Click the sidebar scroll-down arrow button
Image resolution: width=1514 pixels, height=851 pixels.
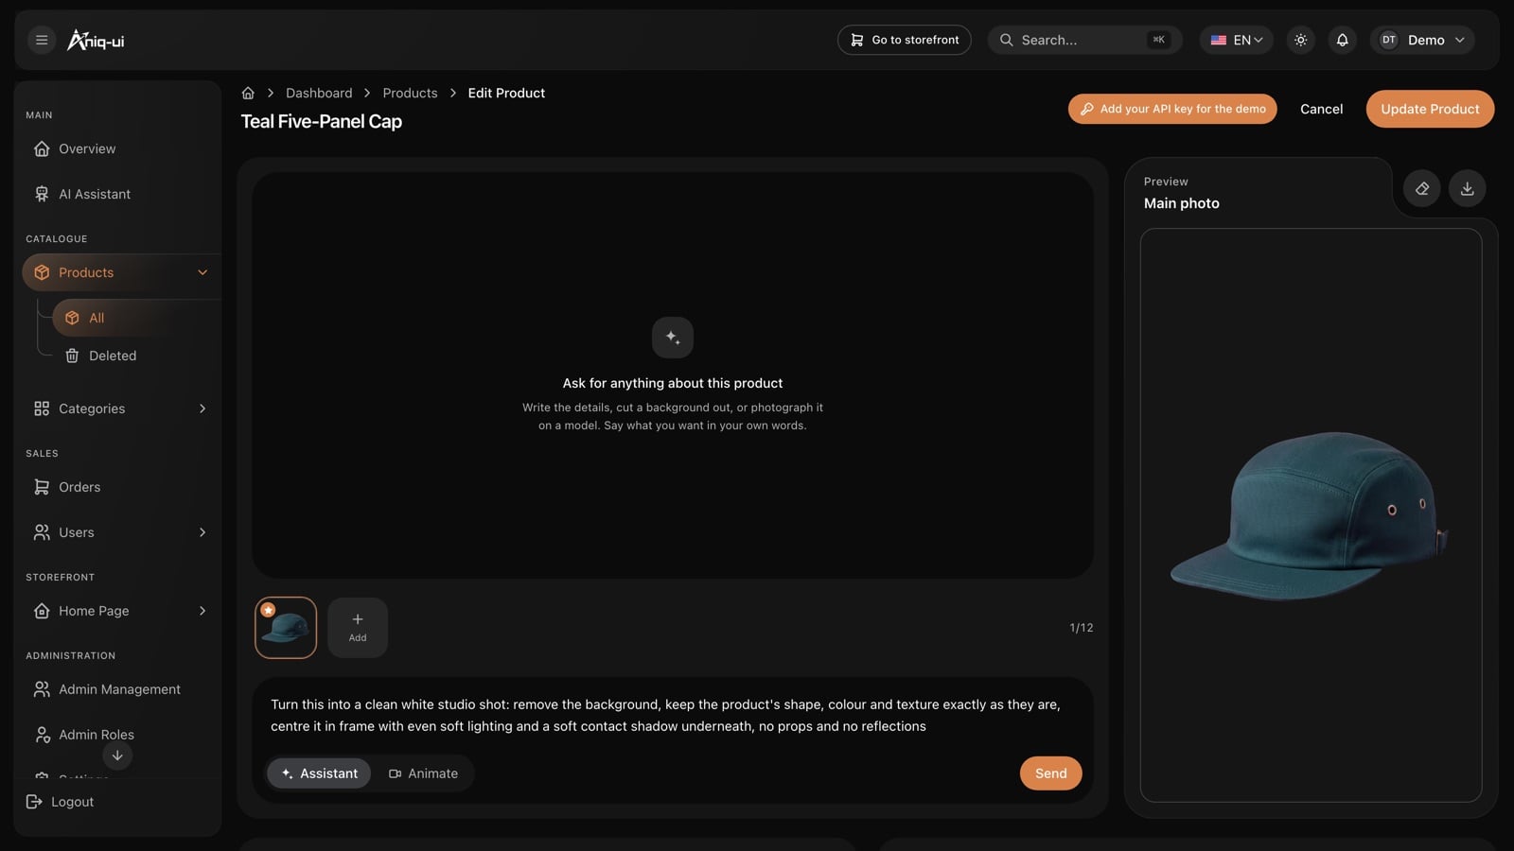click(x=117, y=755)
